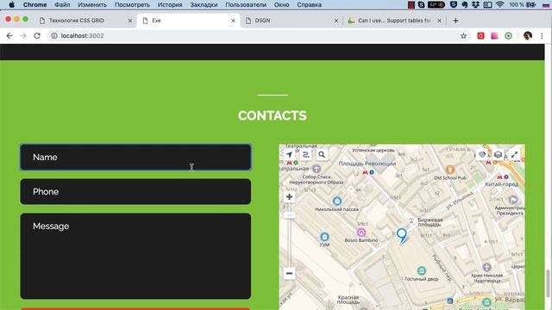Switch to the Can I use tab
Screen dimensions: 552x310
[394, 21]
